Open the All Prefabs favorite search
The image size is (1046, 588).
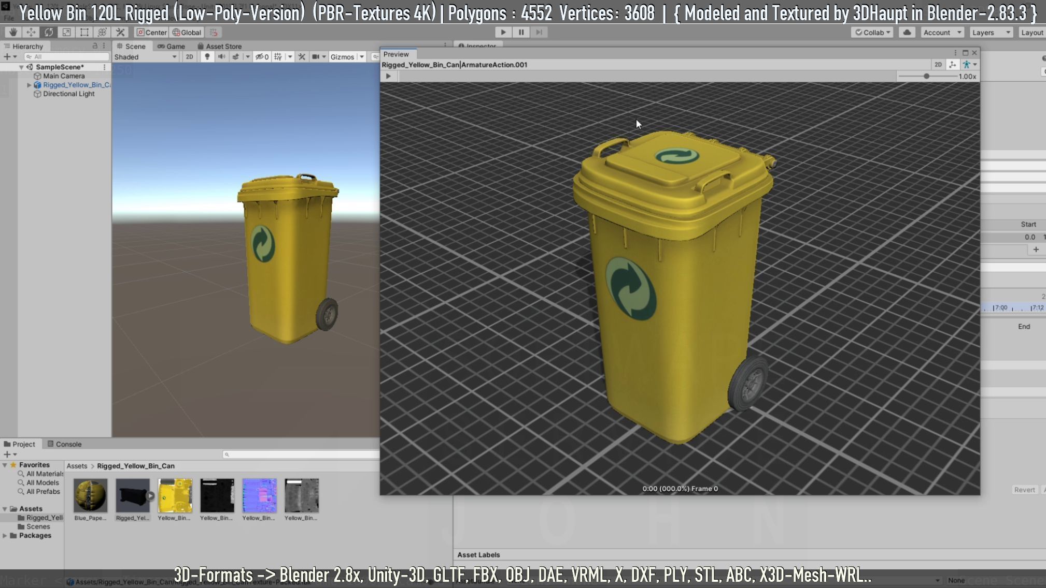(x=43, y=492)
